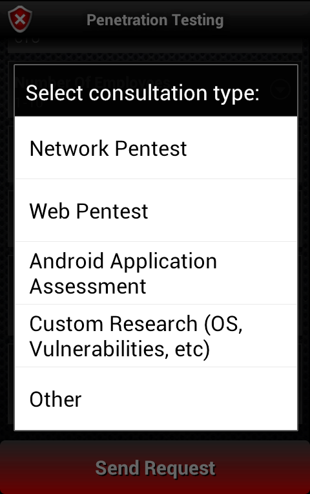Tap empty space right of Web Pentest
The width and height of the screenshot is (310, 494).
tap(222, 210)
